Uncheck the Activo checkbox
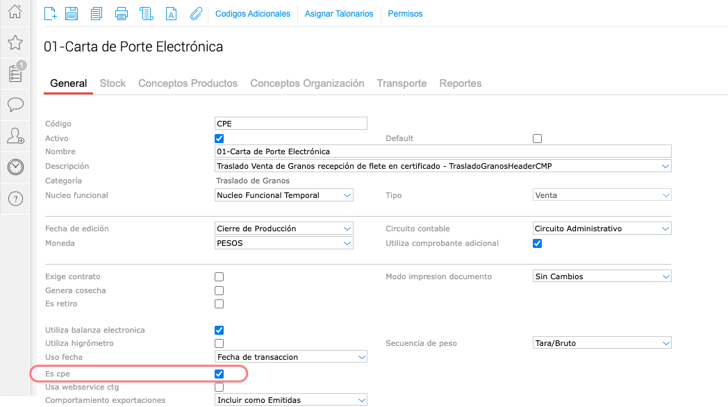The width and height of the screenshot is (728, 407). click(220, 138)
